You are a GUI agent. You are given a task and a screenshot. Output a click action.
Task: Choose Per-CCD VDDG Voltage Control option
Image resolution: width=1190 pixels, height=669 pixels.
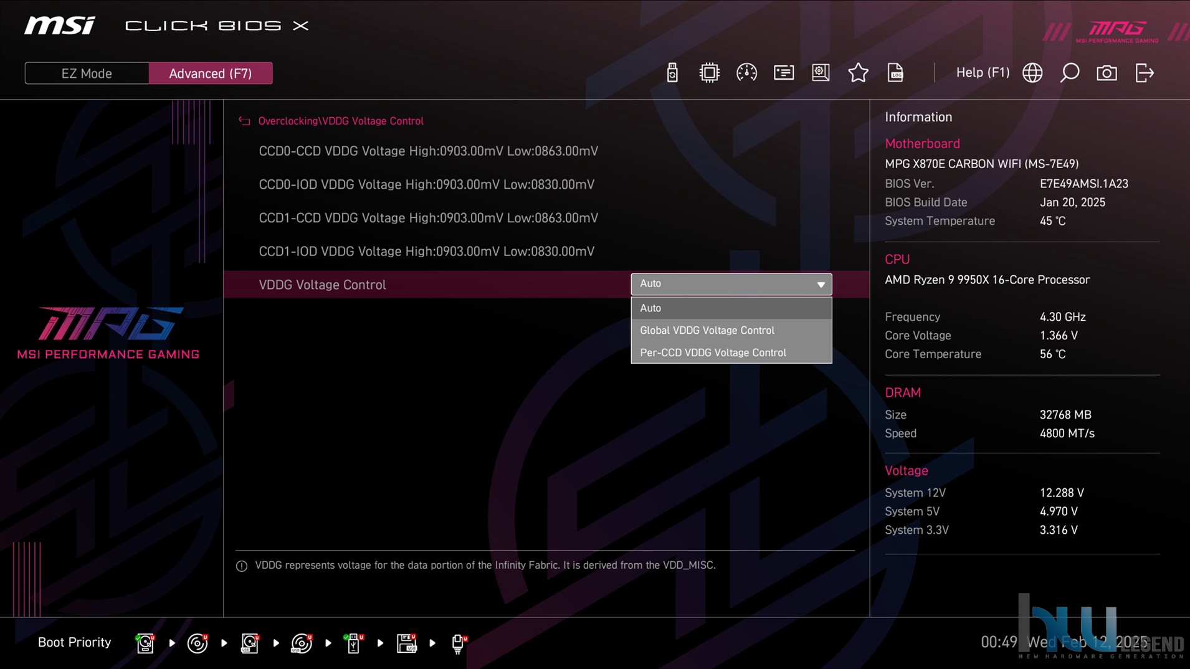[x=731, y=353]
